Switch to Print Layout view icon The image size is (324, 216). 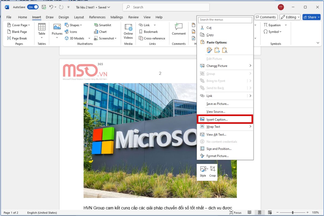pyautogui.click(x=259, y=213)
